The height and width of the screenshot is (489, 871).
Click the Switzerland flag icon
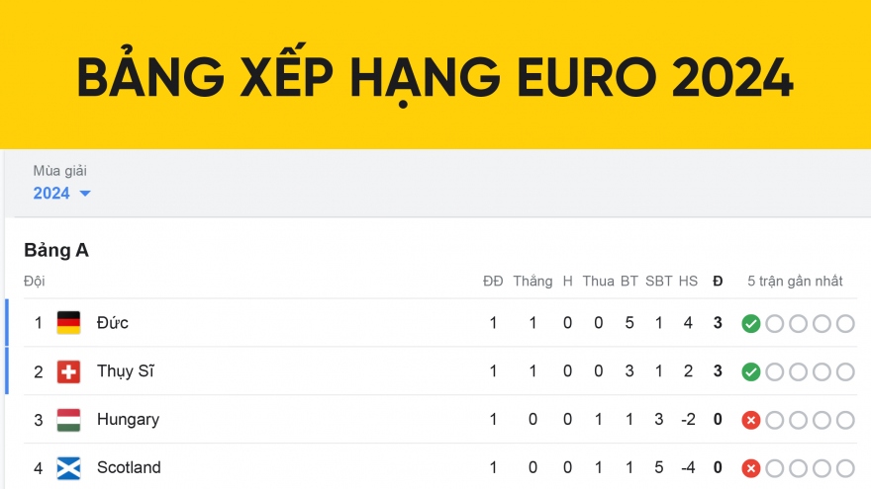point(68,371)
